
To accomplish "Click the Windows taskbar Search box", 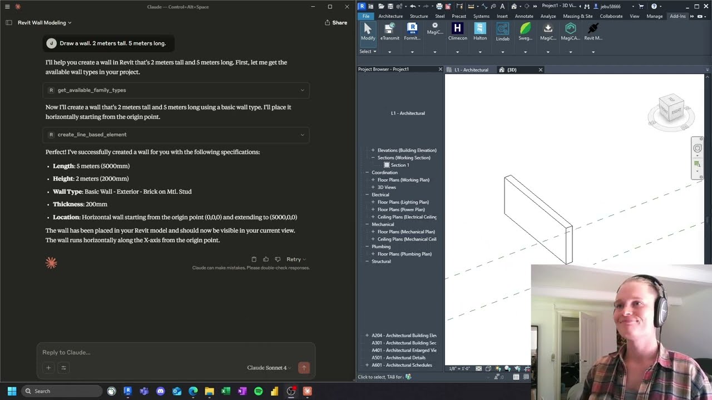I will (62, 391).
